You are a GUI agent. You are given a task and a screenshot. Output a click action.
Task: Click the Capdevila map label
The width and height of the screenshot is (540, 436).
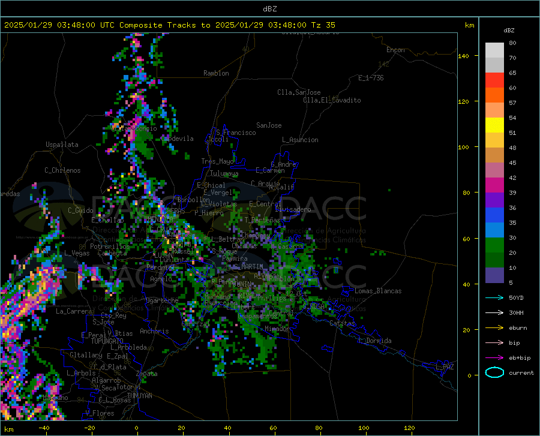177,139
